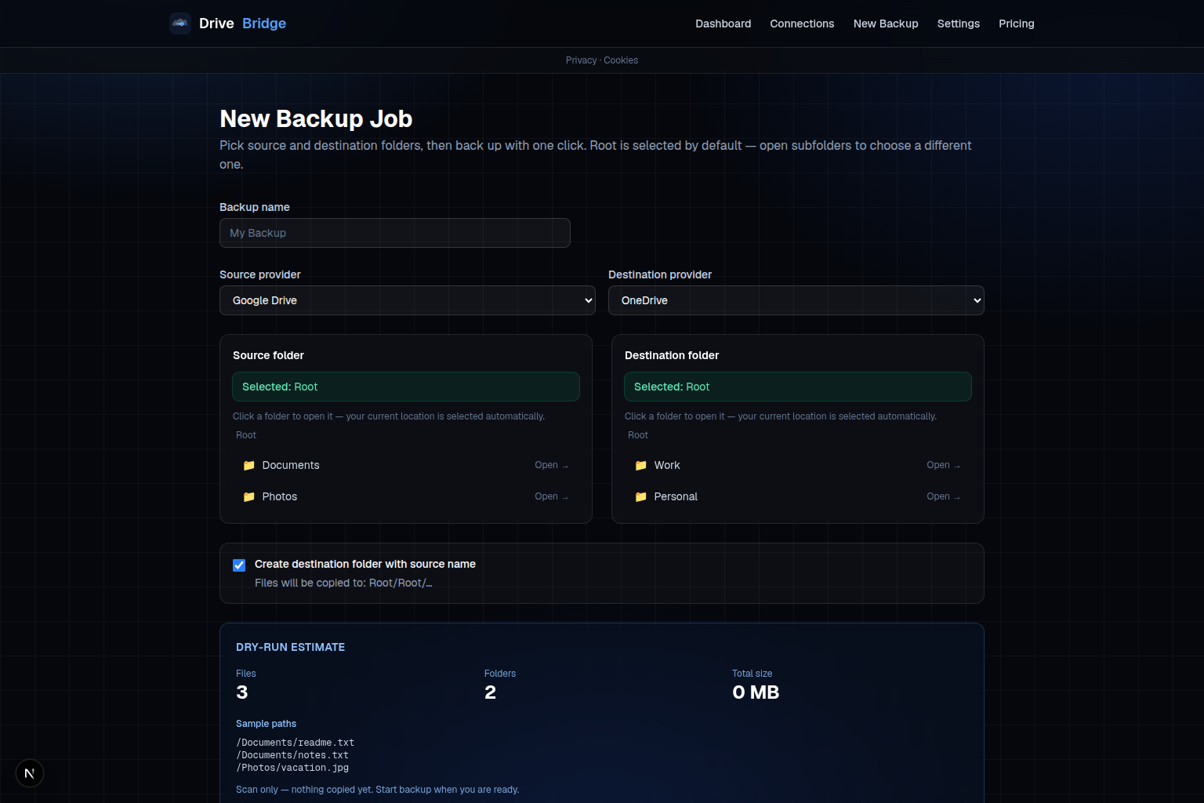Click Selected: Root banner in Destination folder

(798, 387)
